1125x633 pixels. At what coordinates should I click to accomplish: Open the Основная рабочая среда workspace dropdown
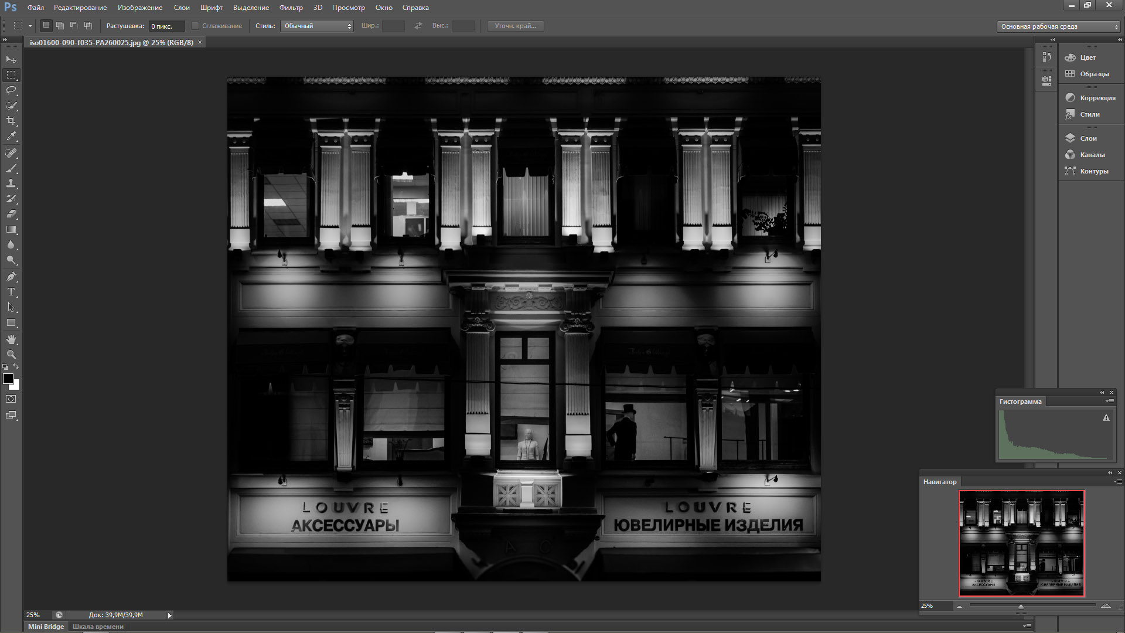coord(1058,26)
